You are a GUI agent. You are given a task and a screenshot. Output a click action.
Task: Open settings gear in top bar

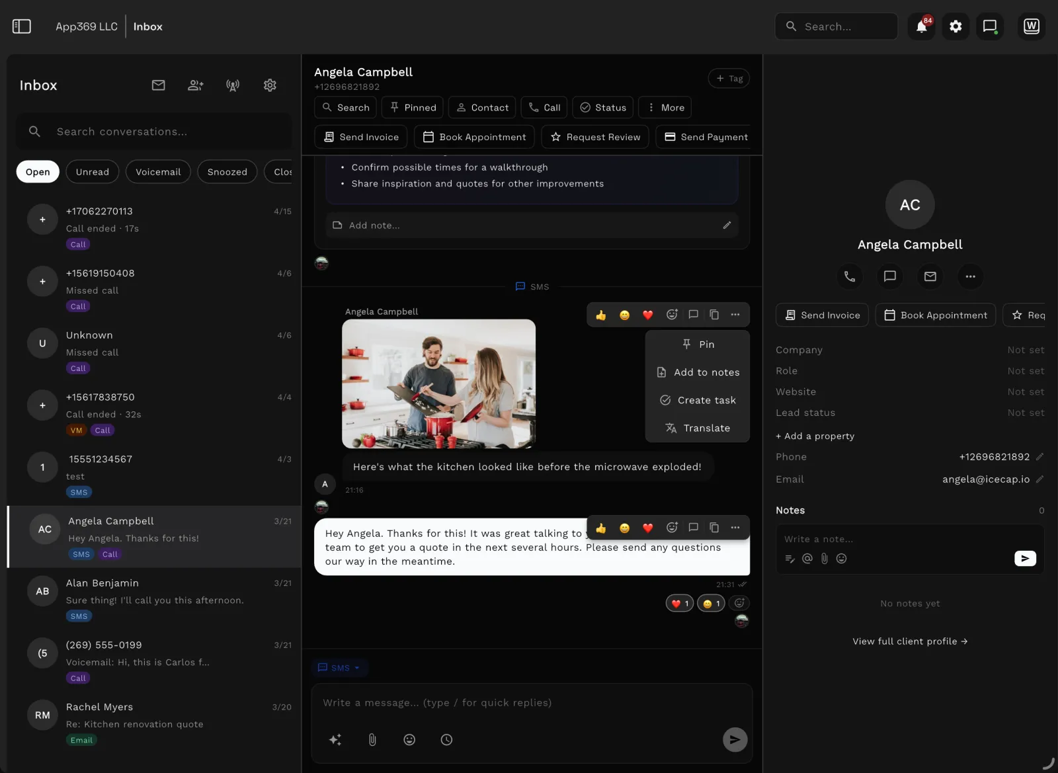pos(956,26)
